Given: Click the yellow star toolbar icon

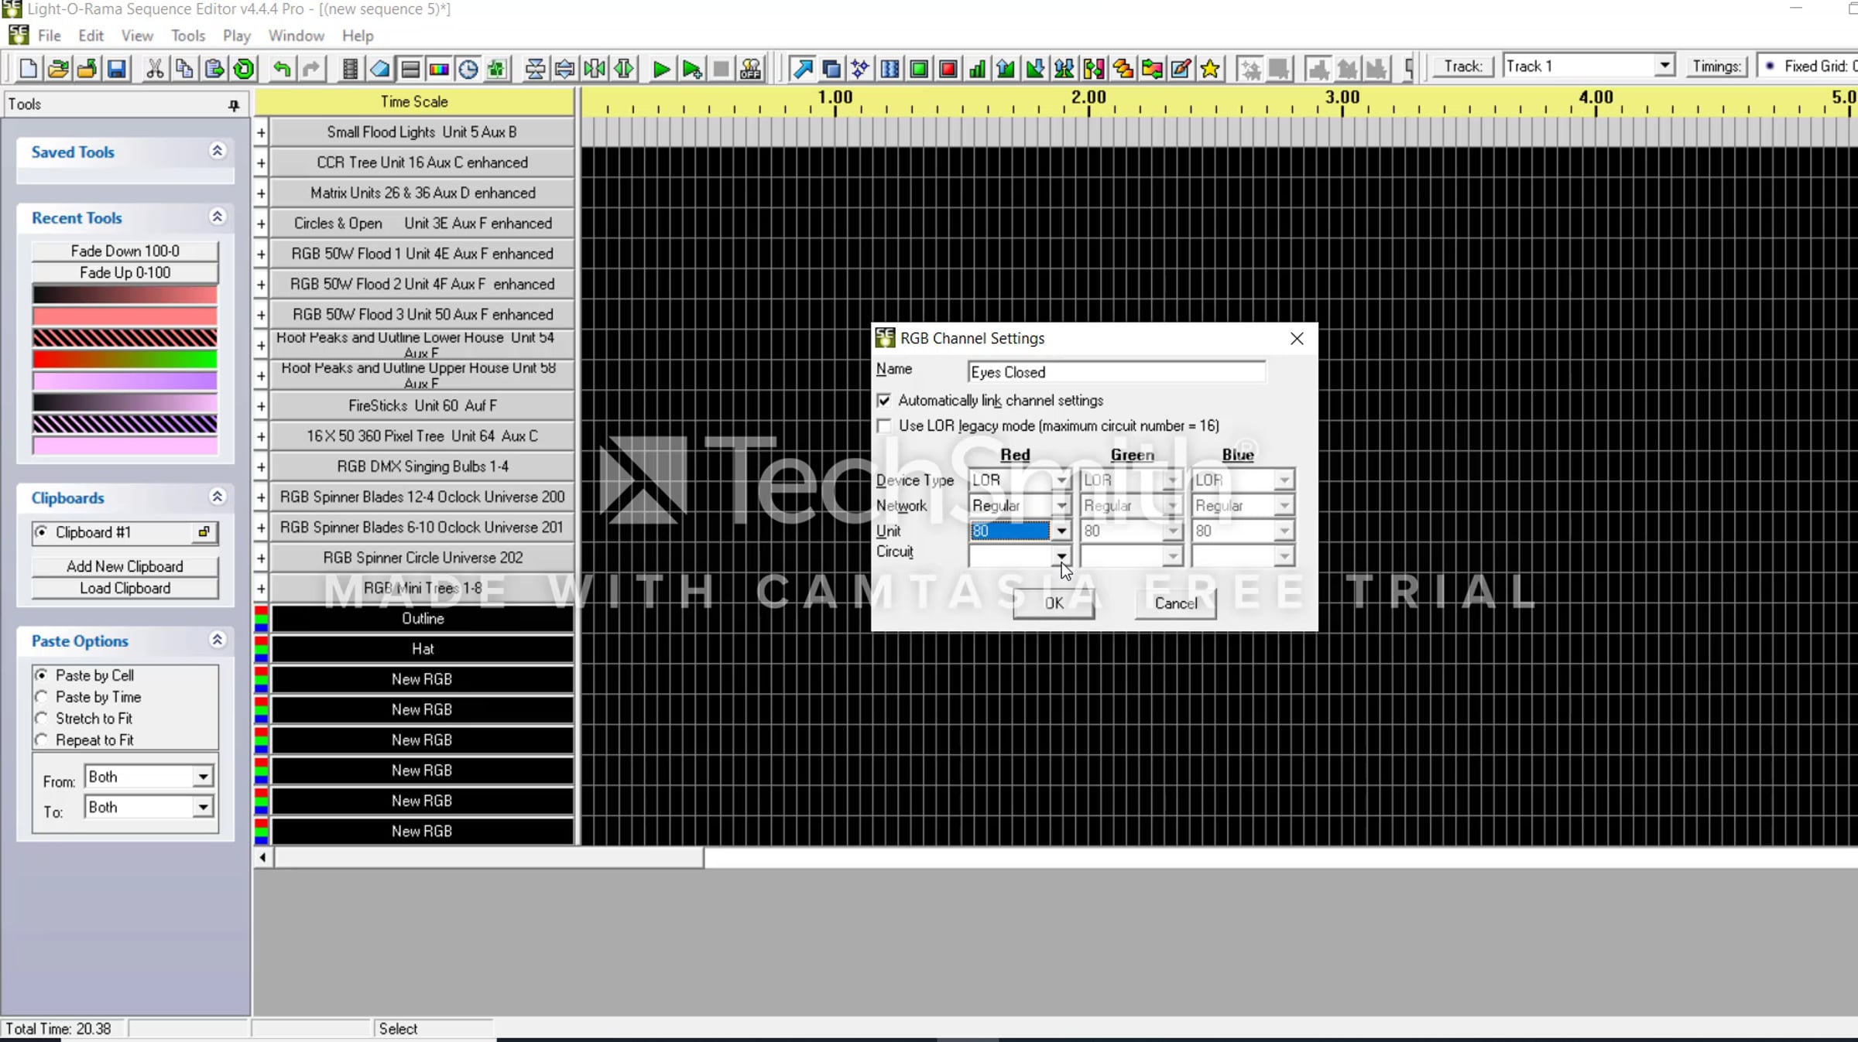Looking at the screenshot, I should tap(1210, 69).
